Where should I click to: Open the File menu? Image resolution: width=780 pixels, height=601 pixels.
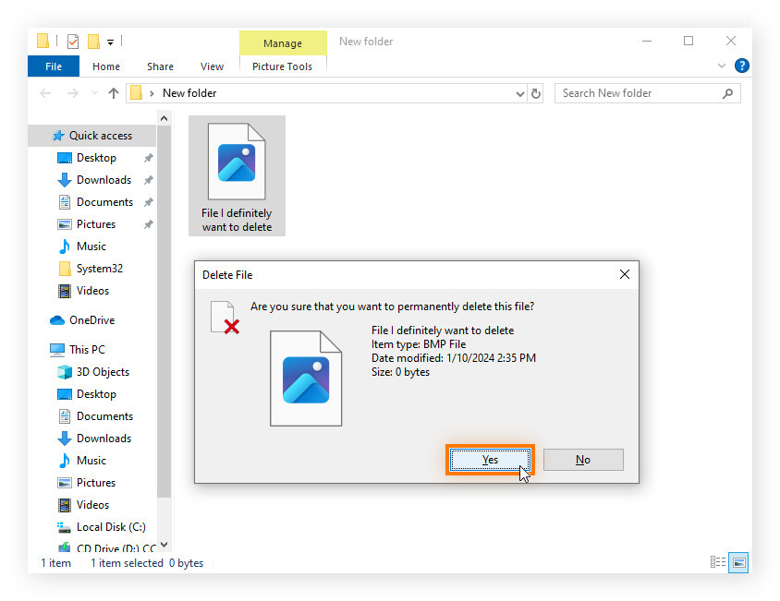coord(53,66)
